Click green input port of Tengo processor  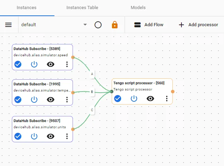(x=112, y=92)
